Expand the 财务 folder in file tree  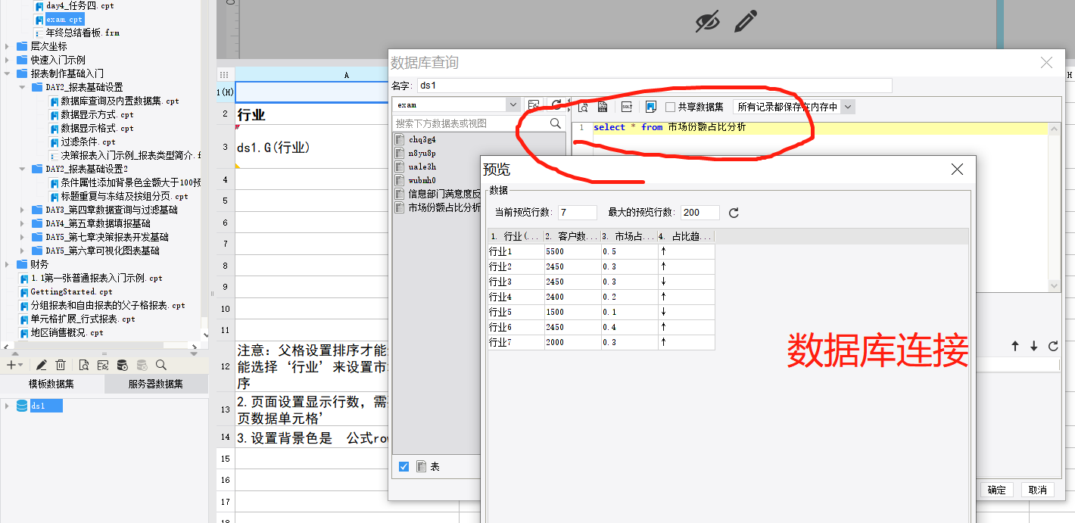[x=8, y=265]
